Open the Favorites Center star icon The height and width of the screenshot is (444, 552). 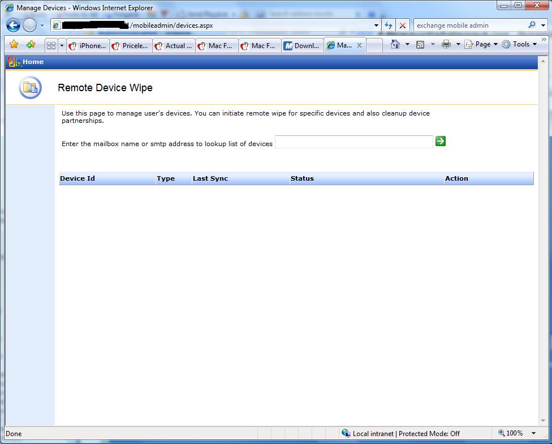tap(14, 44)
